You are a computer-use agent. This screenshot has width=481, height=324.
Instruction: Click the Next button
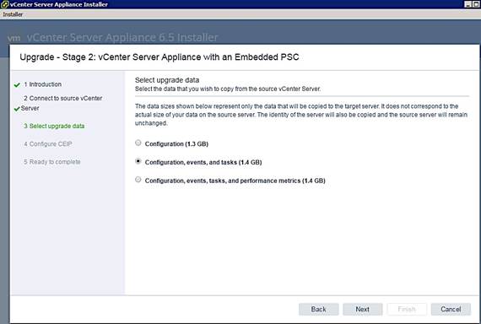[363, 310]
